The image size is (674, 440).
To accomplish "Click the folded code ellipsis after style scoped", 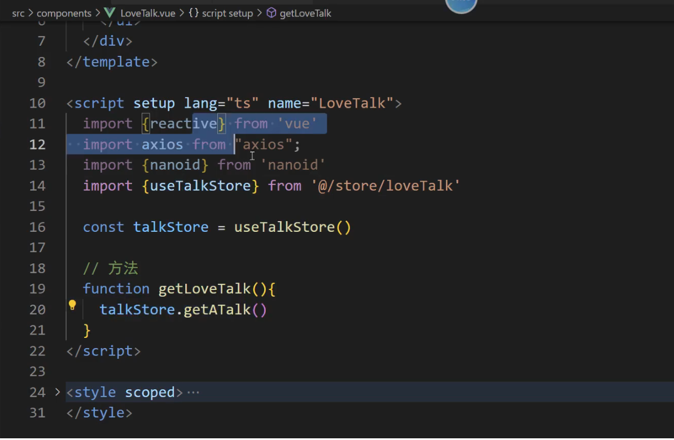I will click(193, 392).
